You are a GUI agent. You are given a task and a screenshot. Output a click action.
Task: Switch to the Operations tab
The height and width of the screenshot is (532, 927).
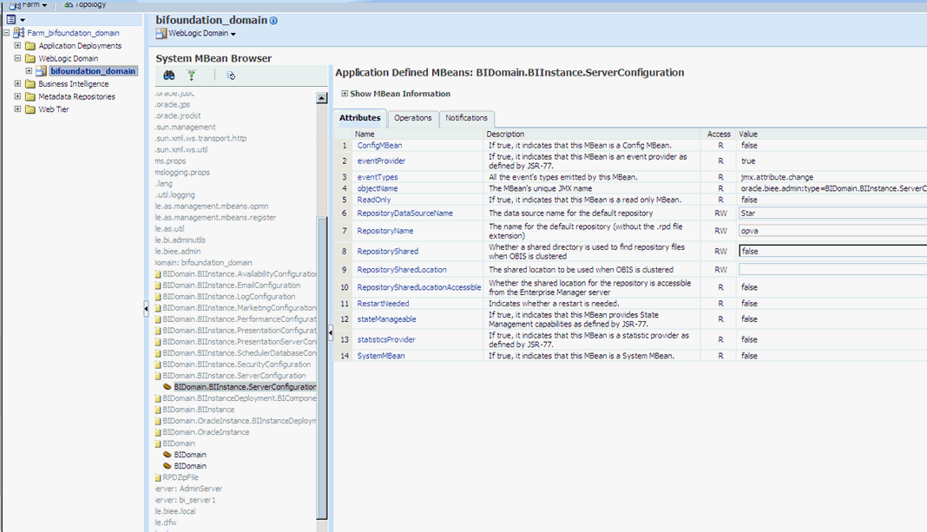[412, 118]
